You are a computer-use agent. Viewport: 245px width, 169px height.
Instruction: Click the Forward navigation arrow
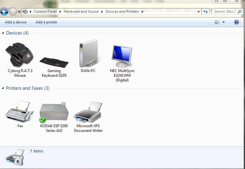(13, 12)
